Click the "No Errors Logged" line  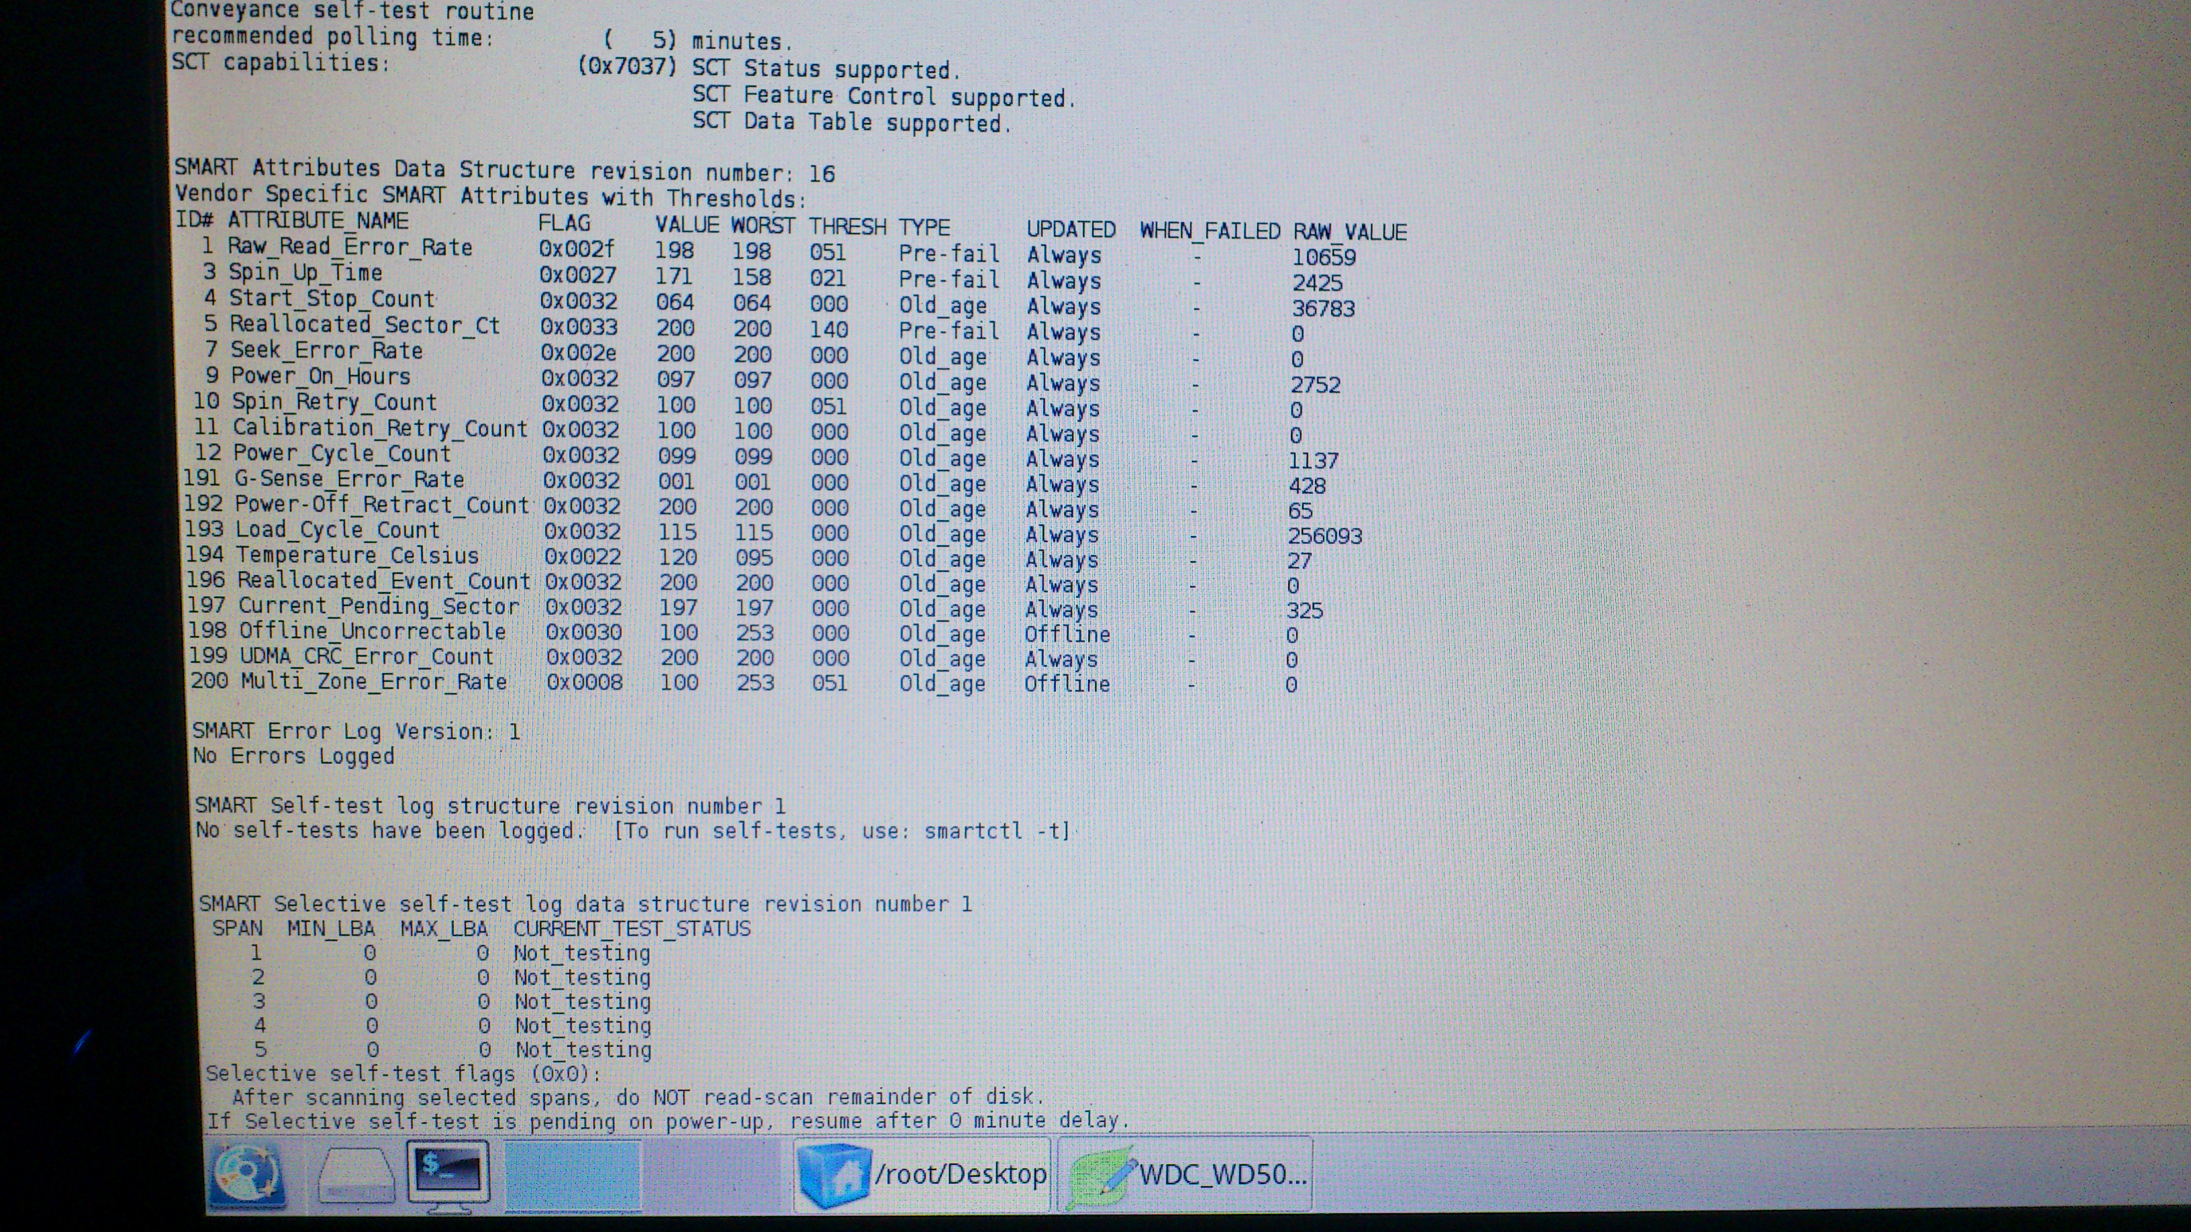pyautogui.click(x=293, y=755)
